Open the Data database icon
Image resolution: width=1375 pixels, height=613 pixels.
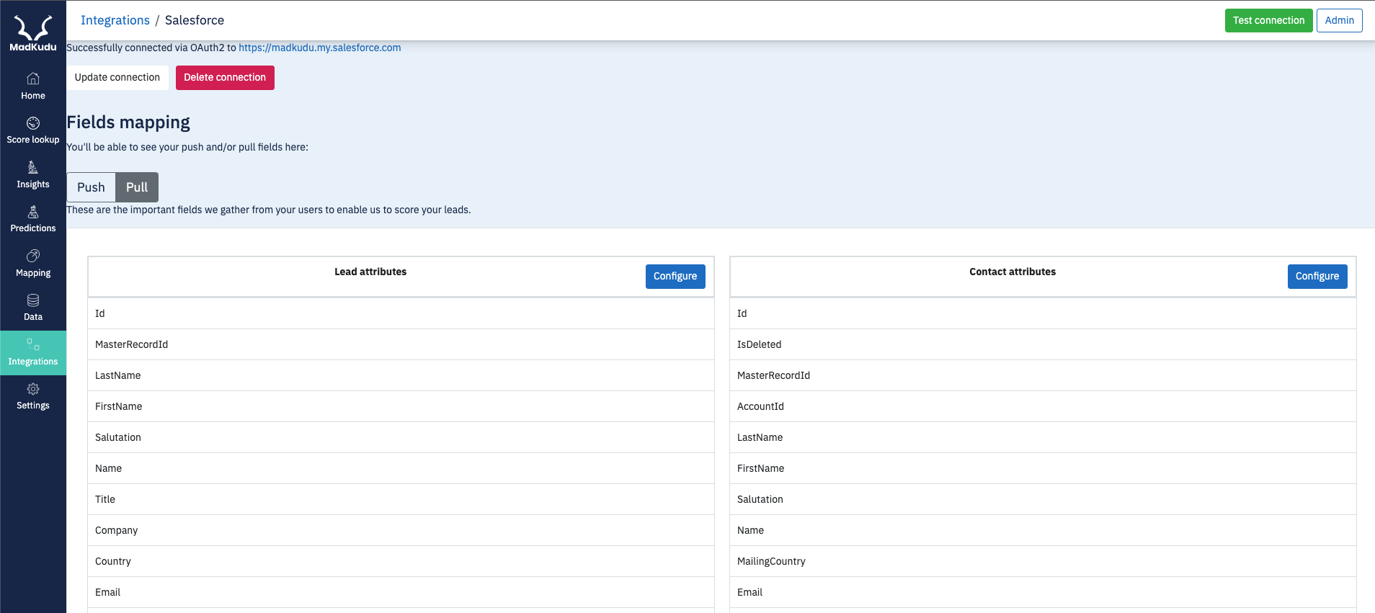click(x=33, y=300)
